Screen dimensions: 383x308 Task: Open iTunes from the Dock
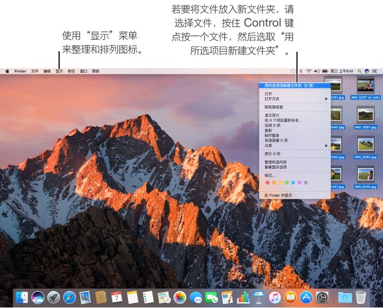275,298
